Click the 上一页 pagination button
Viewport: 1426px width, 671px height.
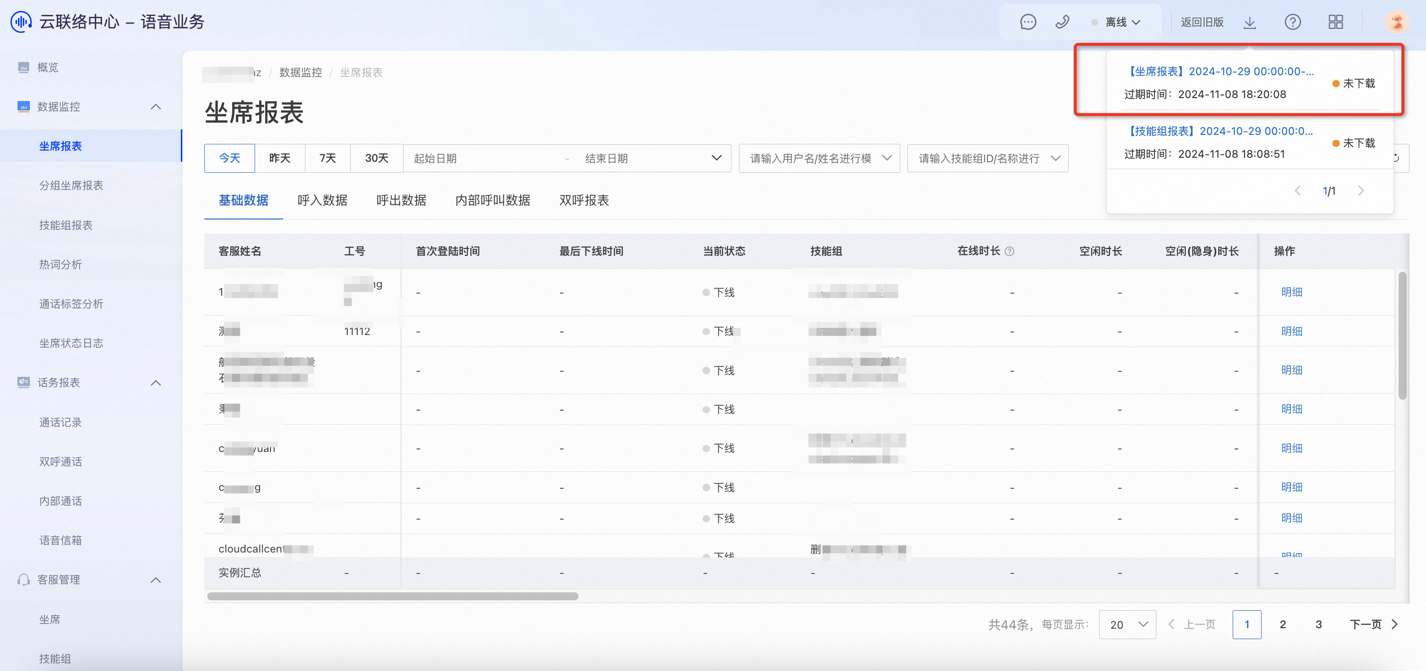(1192, 625)
